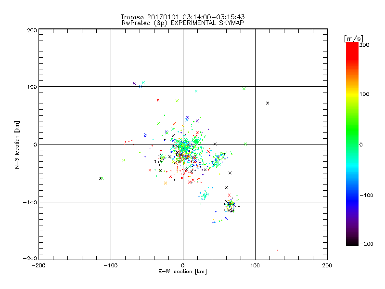
Task: Click the purple X marker at upper left
Action: (134, 83)
